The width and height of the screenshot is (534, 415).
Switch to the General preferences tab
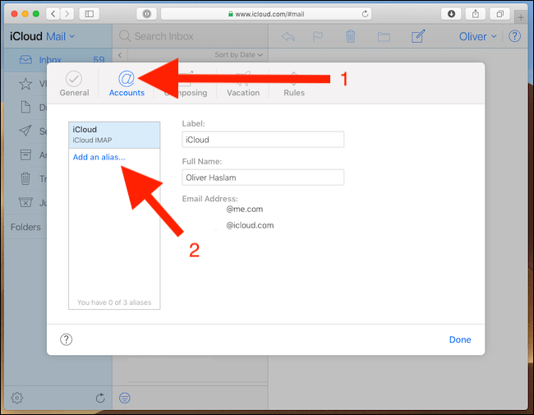[x=74, y=83]
